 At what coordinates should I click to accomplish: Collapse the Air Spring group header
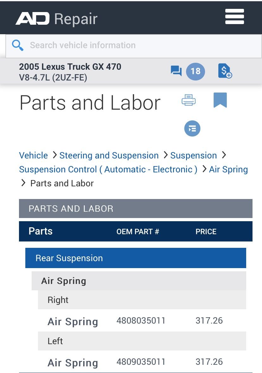click(139, 281)
